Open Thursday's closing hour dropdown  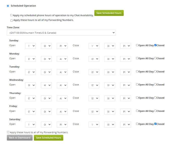click(x=94, y=98)
